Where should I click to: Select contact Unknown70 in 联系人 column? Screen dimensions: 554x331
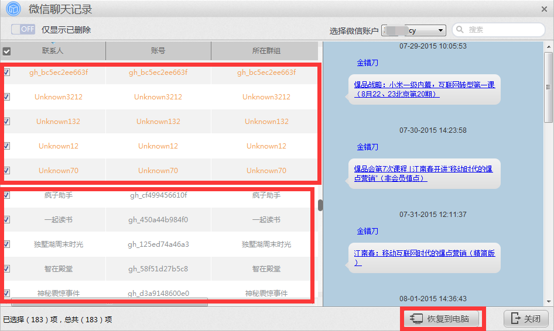(x=59, y=170)
